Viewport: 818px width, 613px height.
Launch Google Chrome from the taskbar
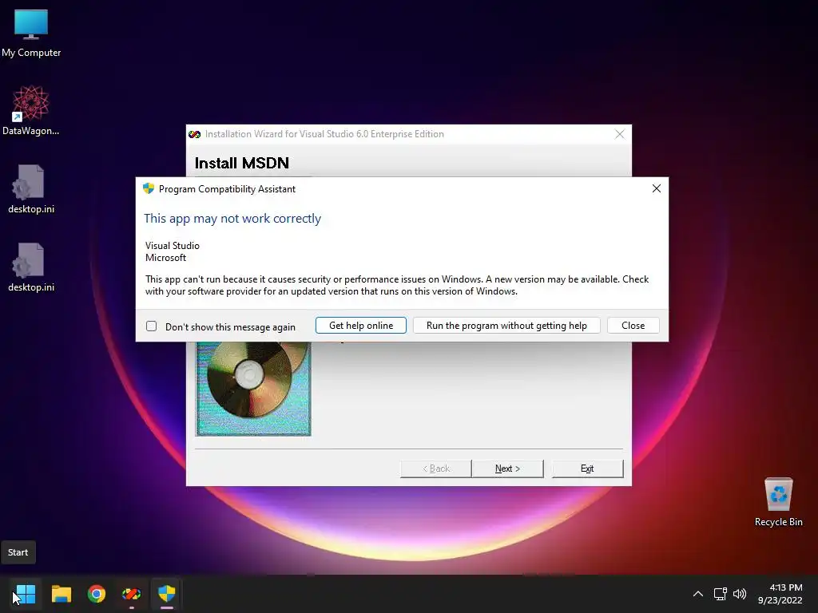point(97,594)
